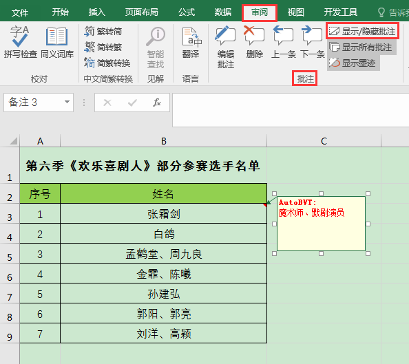Delete the comment with 删除
The image size is (409, 364).
pyautogui.click(x=254, y=42)
